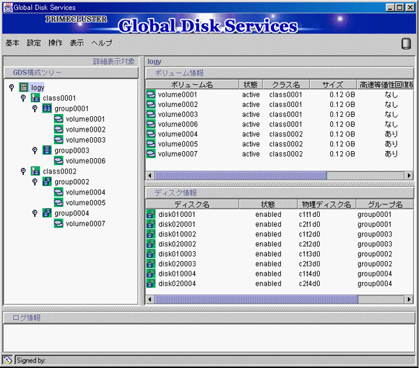419x368 pixels.
Task: Click volume0006 icon in the tree
Action: (x=59, y=161)
